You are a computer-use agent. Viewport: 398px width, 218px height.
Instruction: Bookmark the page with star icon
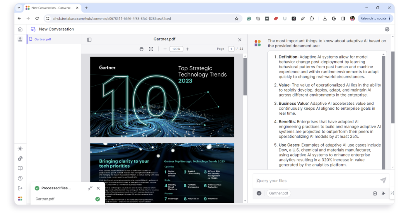pos(237,19)
